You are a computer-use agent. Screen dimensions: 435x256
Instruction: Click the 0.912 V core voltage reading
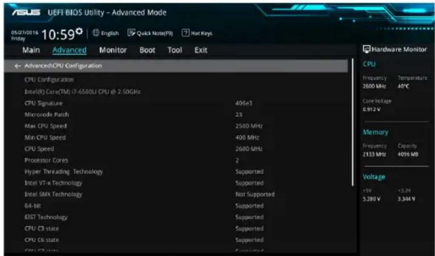pos(372,109)
